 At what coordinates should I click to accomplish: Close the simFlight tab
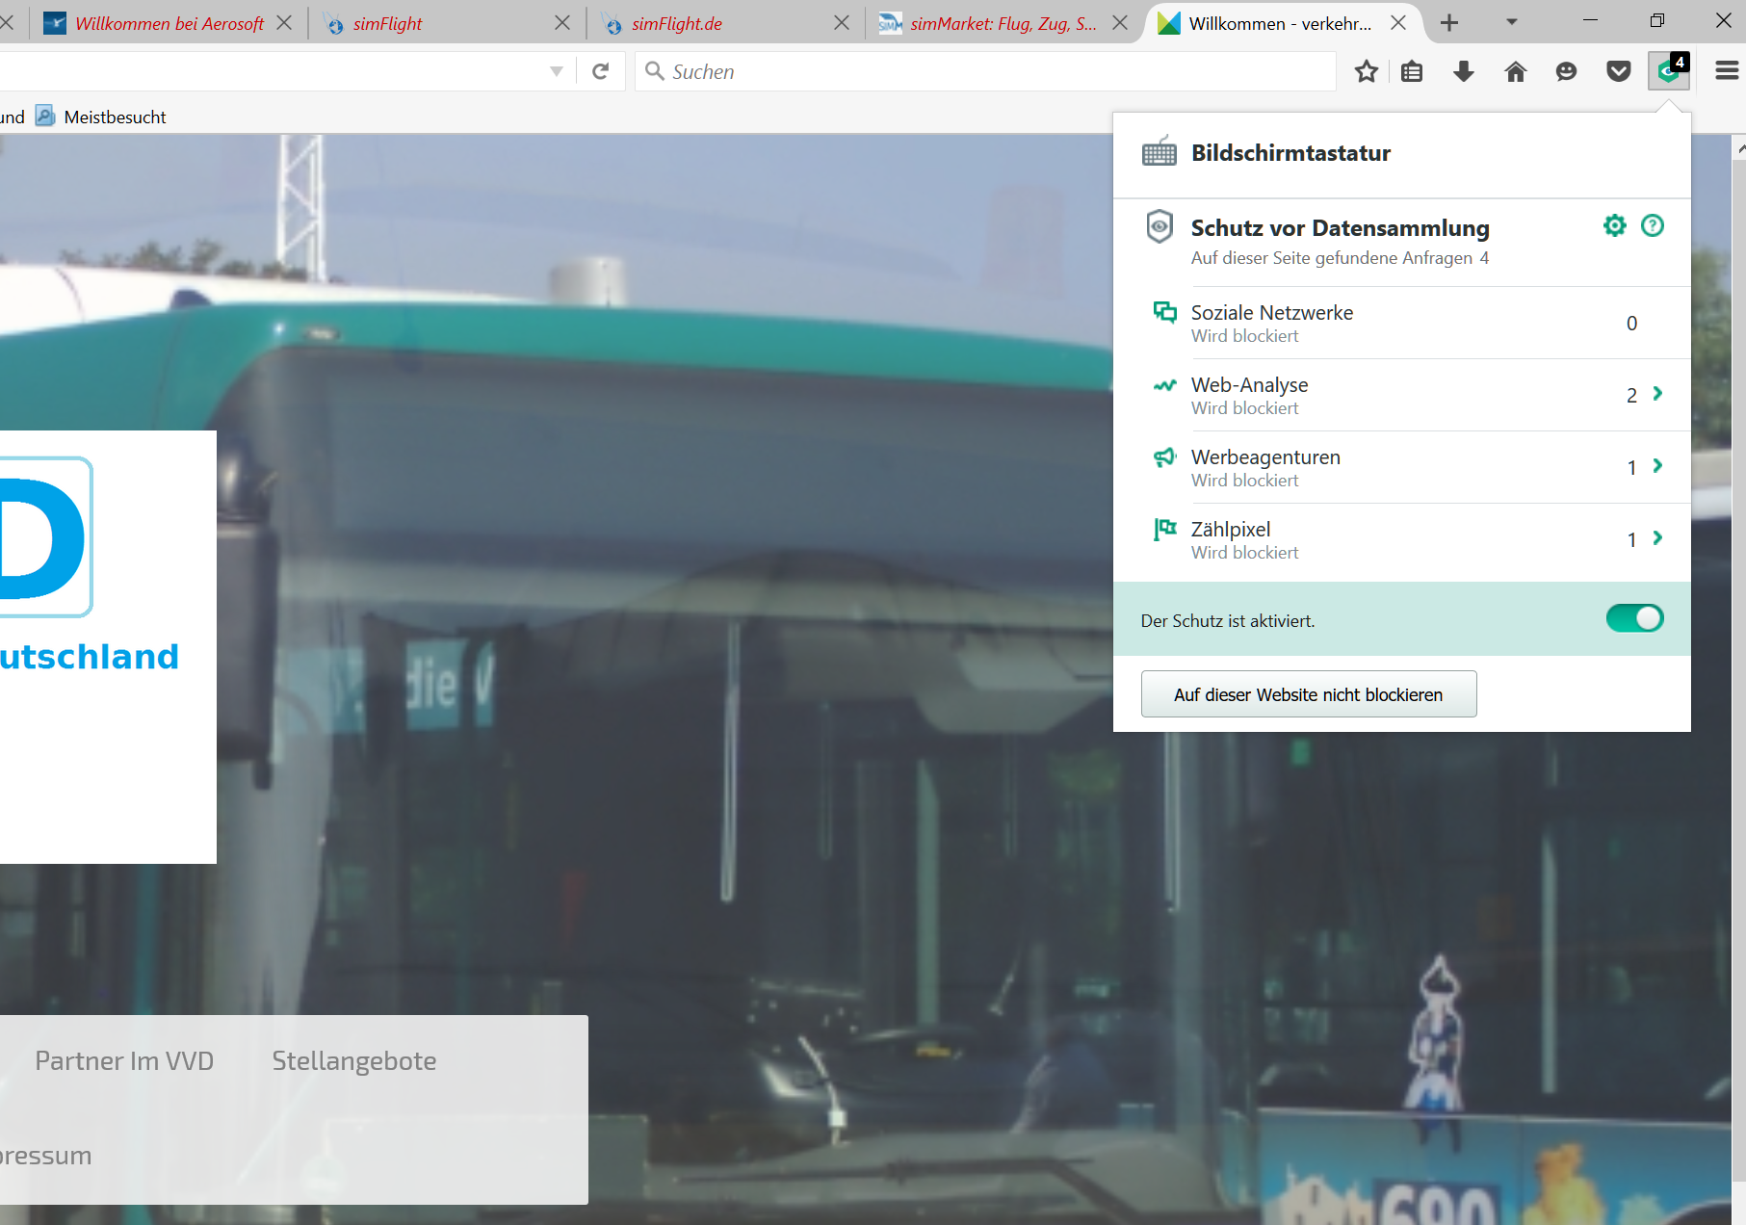tap(562, 22)
